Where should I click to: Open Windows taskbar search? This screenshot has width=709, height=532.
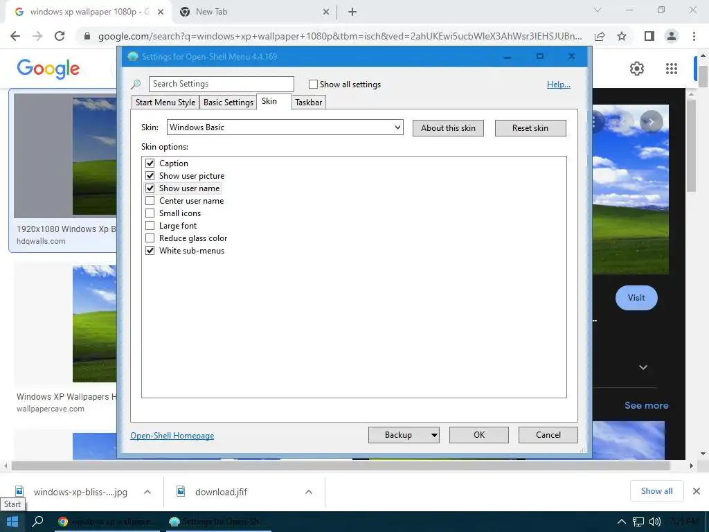click(x=38, y=522)
